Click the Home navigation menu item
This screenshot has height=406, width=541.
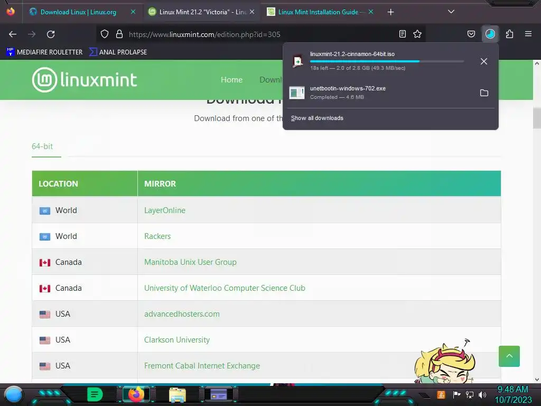pos(231,80)
